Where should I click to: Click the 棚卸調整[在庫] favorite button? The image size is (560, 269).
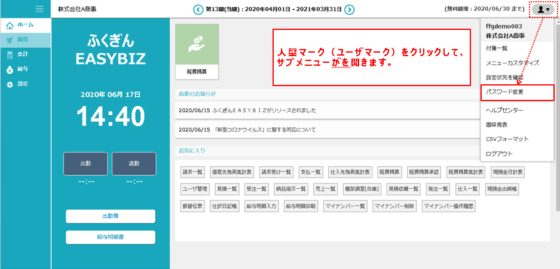click(362, 189)
